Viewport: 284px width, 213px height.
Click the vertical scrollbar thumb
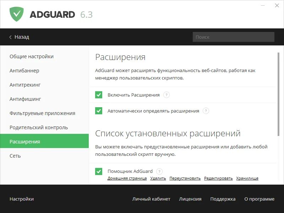(278, 94)
